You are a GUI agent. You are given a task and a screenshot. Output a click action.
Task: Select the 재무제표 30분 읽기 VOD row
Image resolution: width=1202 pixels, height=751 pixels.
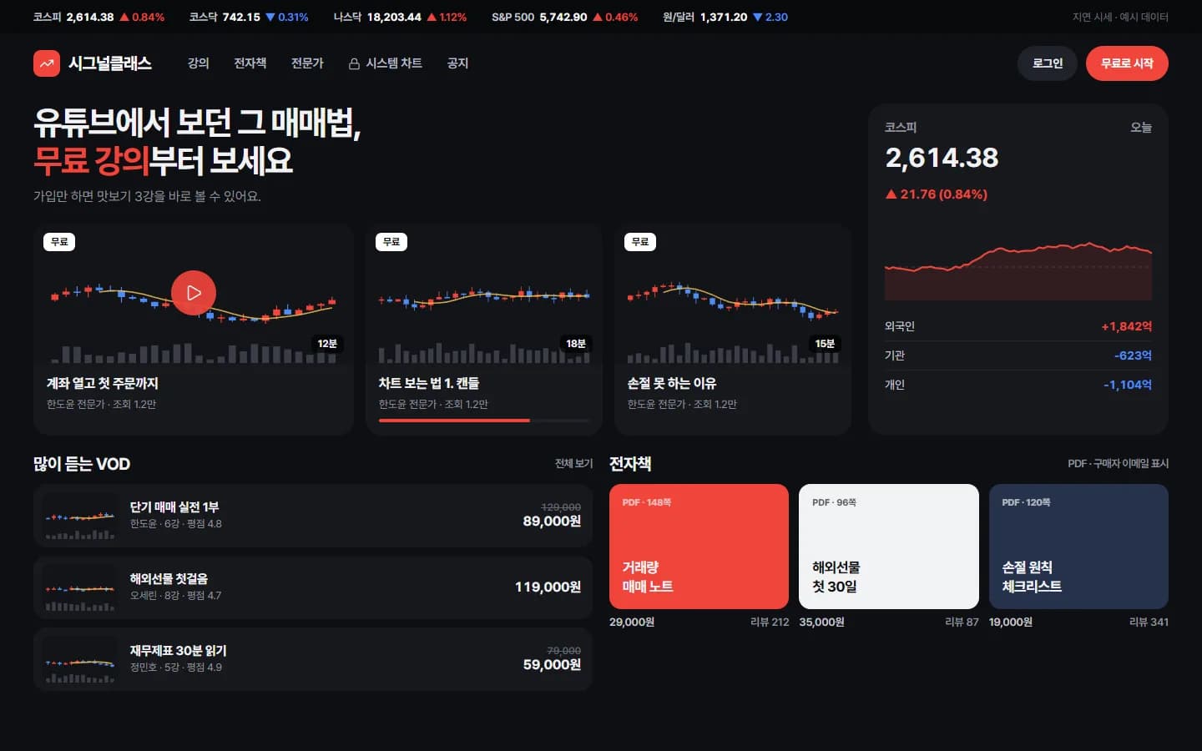(x=313, y=659)
